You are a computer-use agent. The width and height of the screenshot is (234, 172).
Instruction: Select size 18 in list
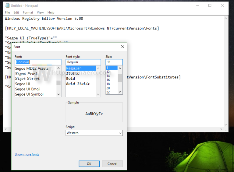[x=108, y=84]
